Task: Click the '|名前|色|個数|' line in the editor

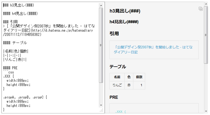Action: click(x=16, y=51)
